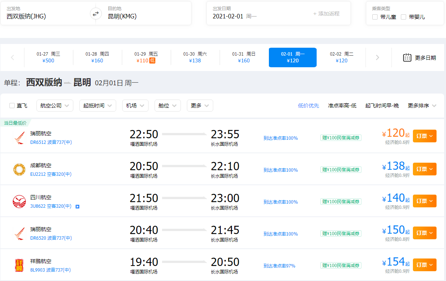Viewport: 446px width, 281px height.
Task: Open the 更多日期 label
Action: (x=425, y=58)
